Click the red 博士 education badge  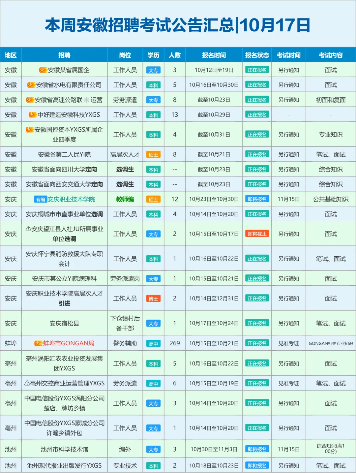pos(153,299)
